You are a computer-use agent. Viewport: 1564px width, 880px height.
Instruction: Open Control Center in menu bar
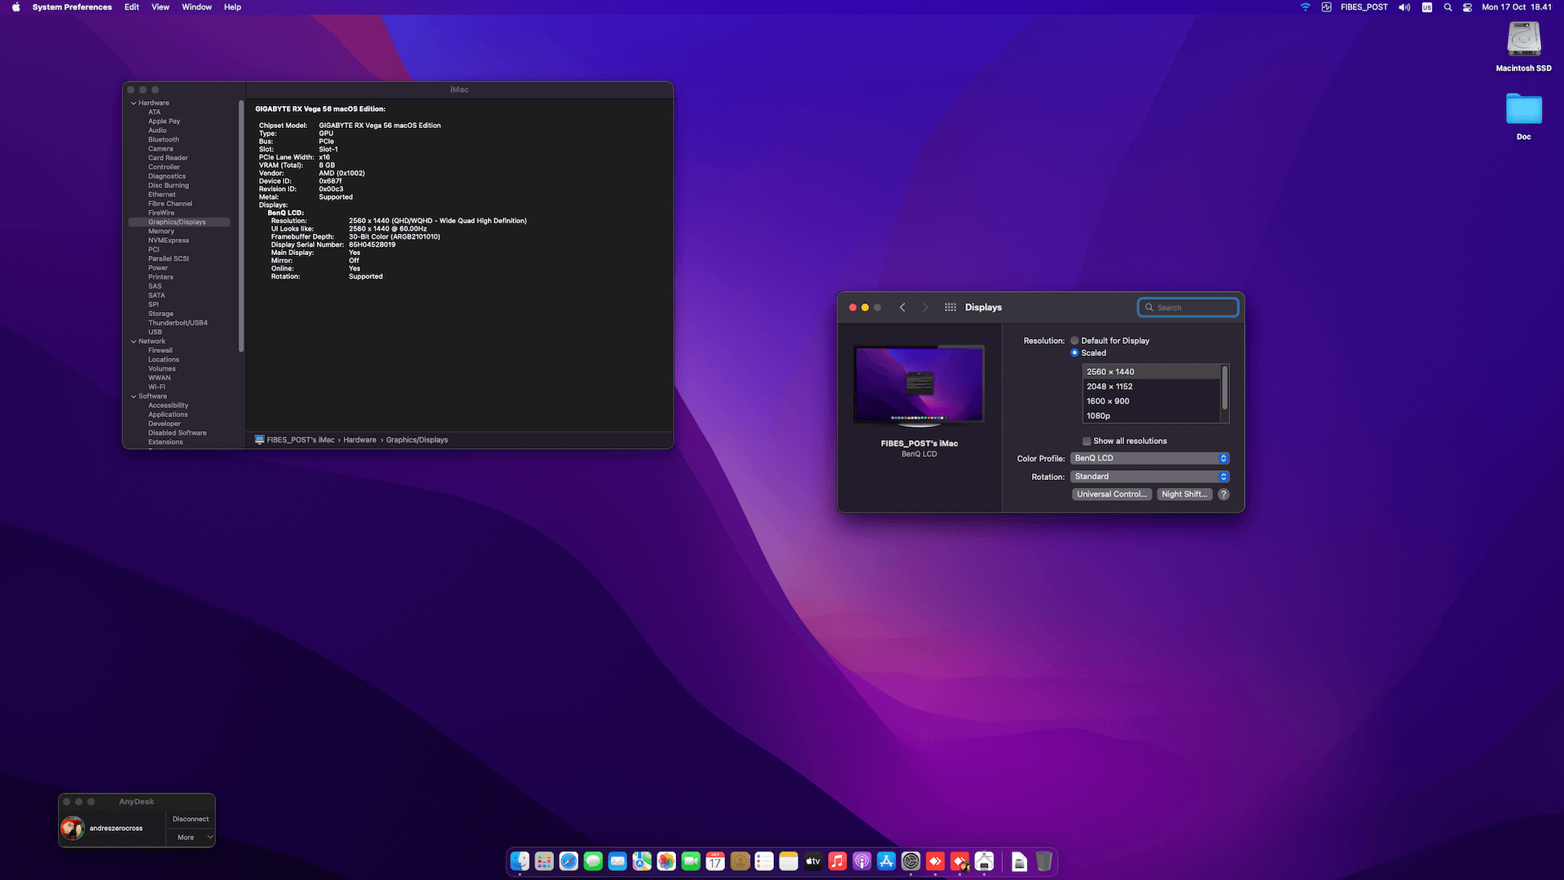(x=1467, y=7)
